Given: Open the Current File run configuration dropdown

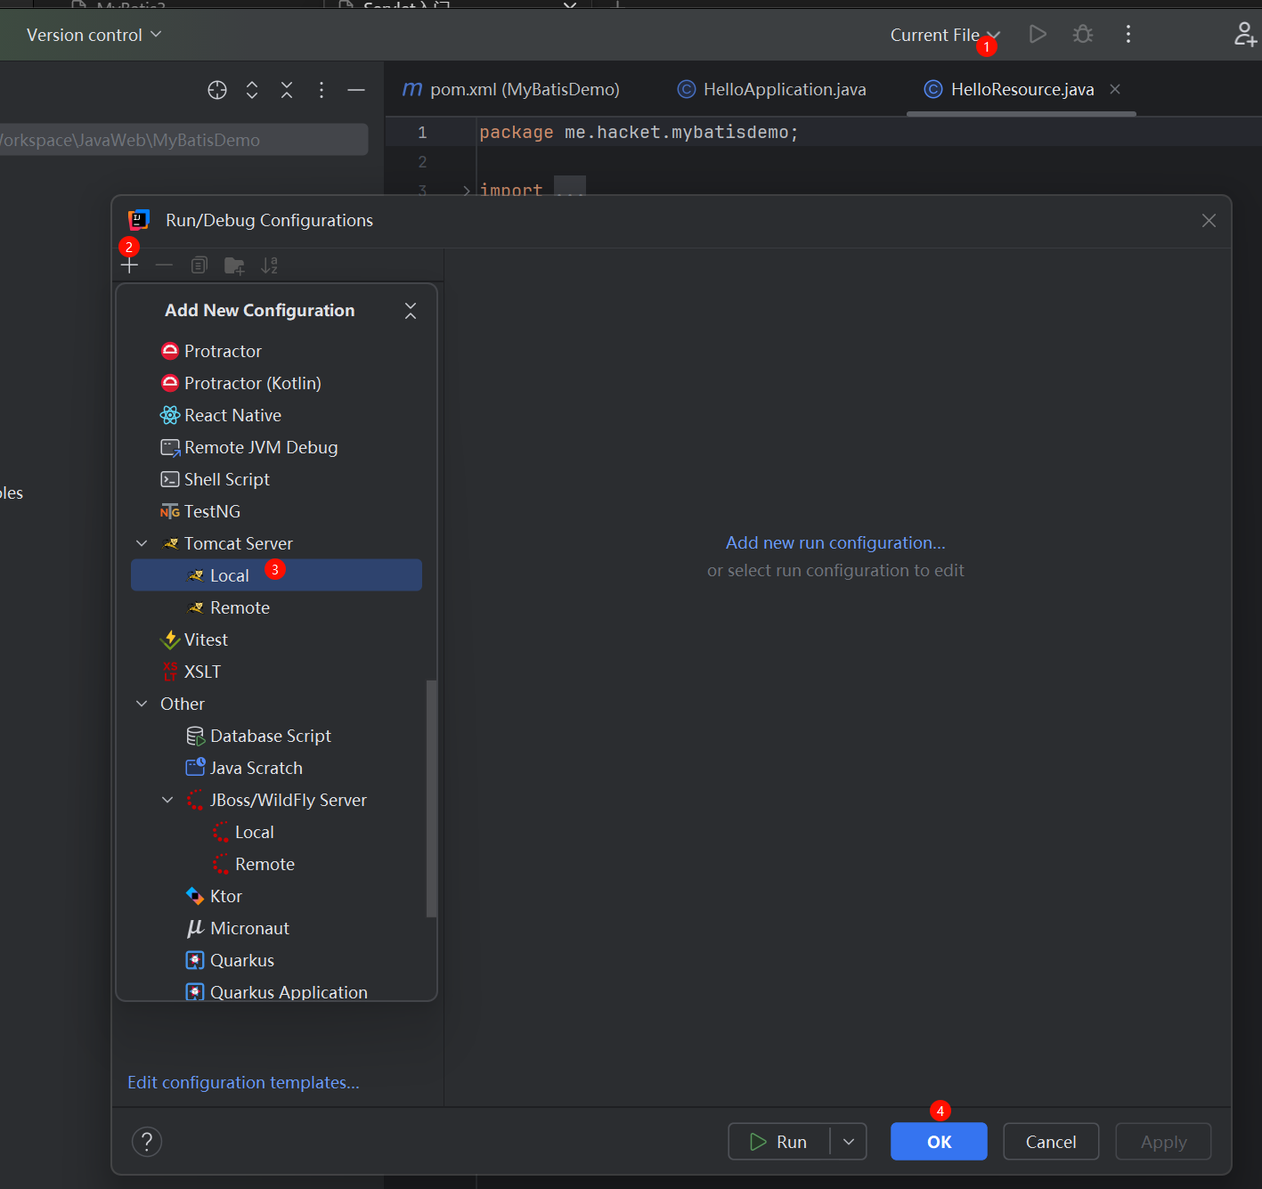Looking at the screenshot, I should pos(944,35).
